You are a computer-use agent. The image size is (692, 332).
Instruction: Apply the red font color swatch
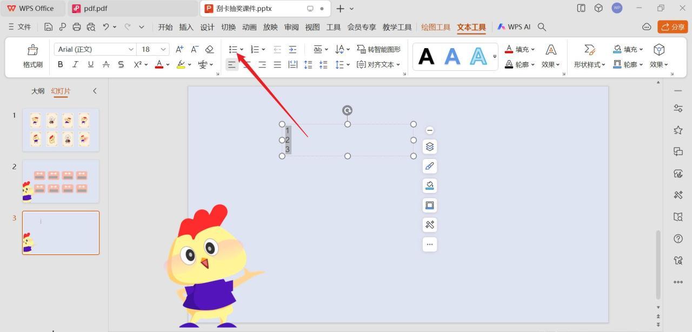tap(159, 64)
